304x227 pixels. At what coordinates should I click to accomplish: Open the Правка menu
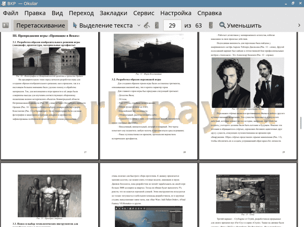35,13
